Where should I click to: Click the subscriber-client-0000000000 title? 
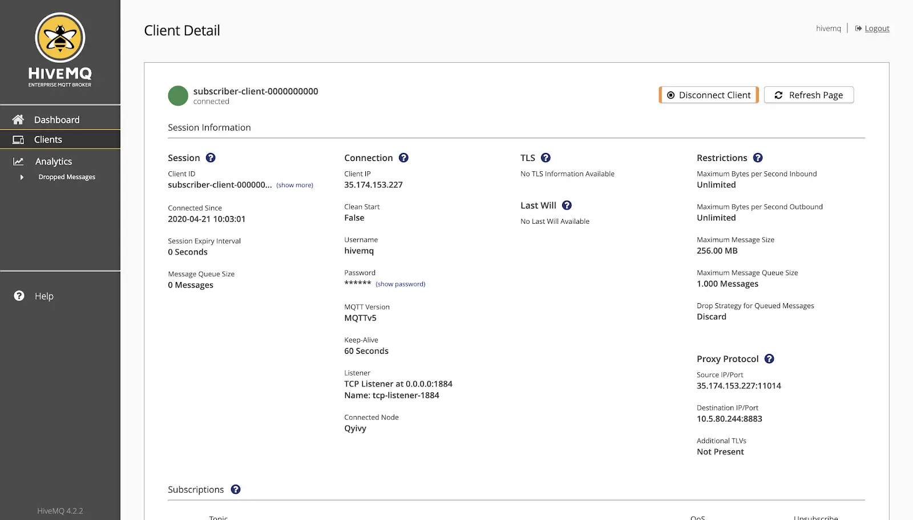[256, 91]
